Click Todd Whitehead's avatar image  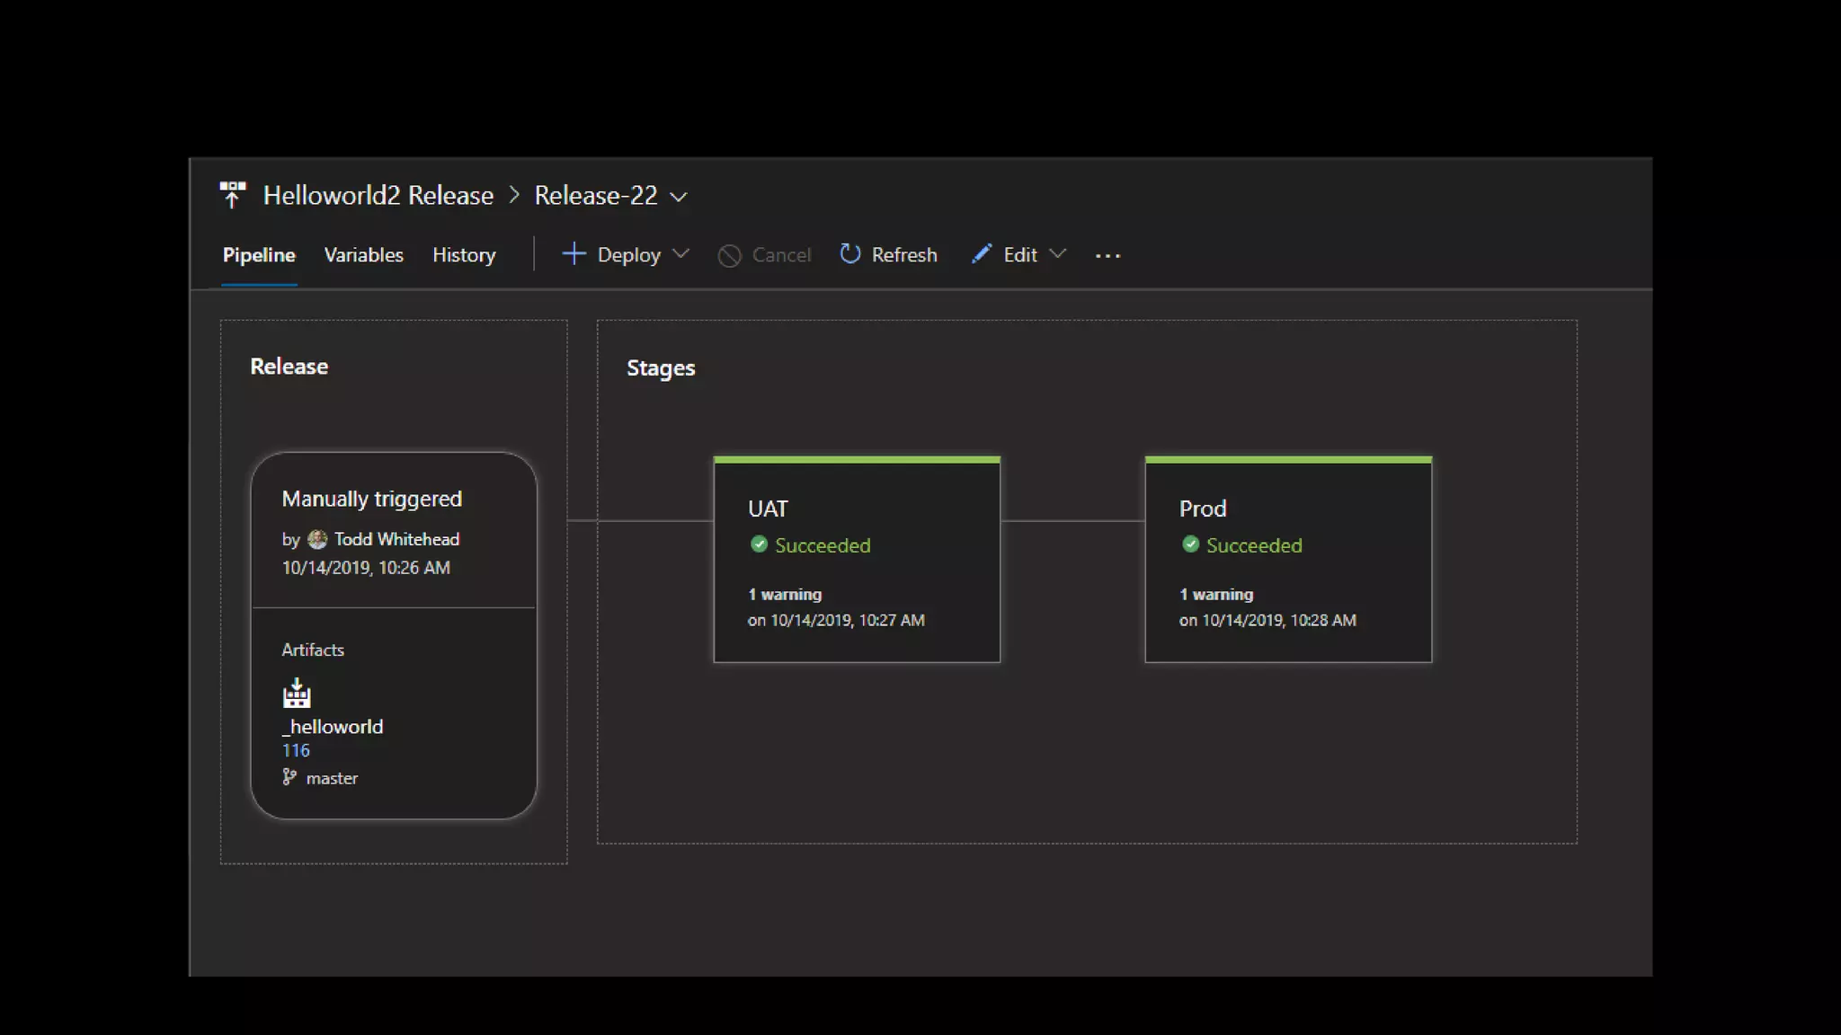pos(317,539)
